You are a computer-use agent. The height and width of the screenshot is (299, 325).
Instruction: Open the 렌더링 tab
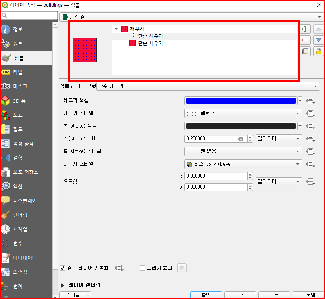click(27, 215)
